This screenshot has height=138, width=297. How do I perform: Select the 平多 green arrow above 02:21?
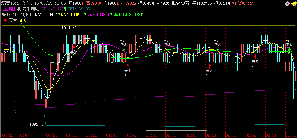218,50
